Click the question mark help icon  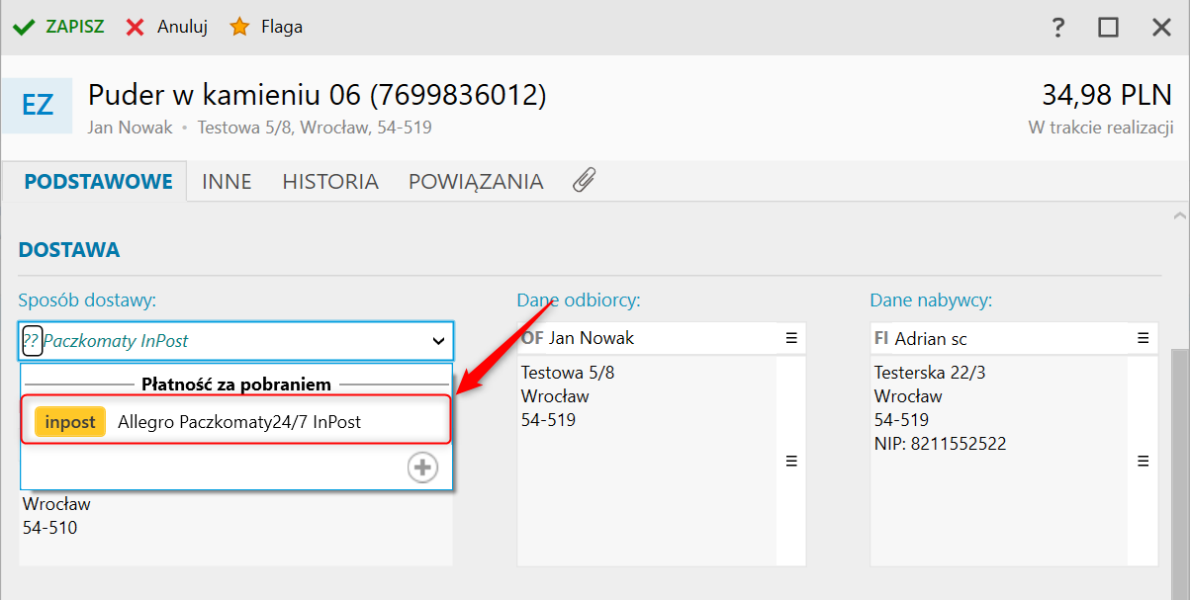tap(1058, 28)
